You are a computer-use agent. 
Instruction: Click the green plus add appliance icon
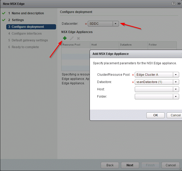(65, 38)
